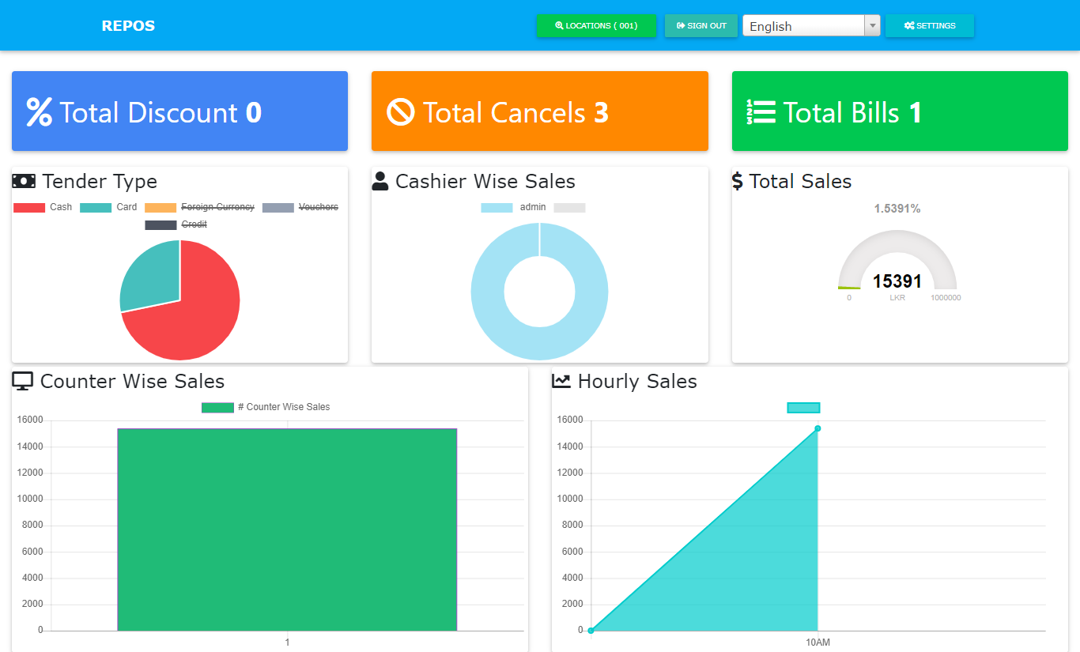
Task: Click the green bar for counter 1
Action: (287, 530)
